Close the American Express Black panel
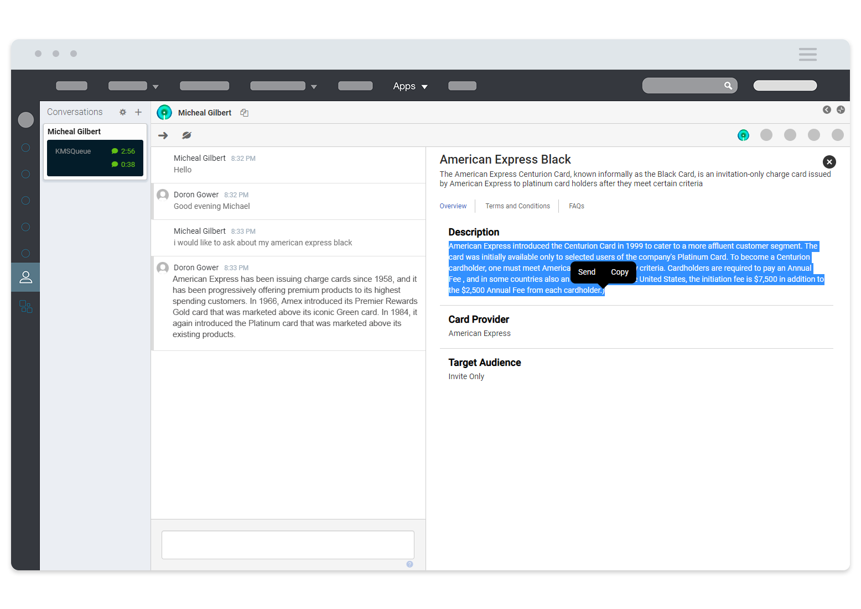 829,161
